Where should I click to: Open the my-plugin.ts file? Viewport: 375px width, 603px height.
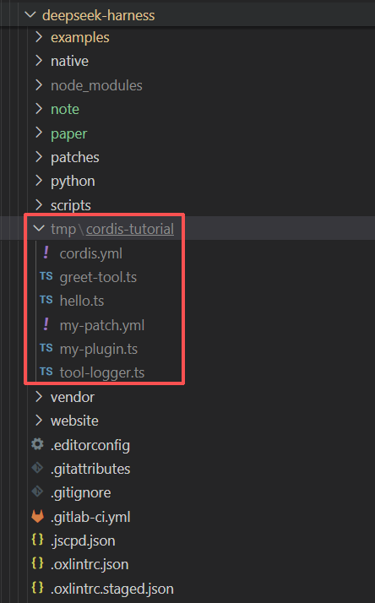pyautogui.click(x=99, y=349)
